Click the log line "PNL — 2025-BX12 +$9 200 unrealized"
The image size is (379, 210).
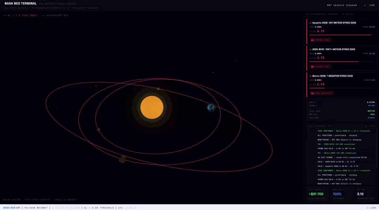pyautogui.click(x=336, y=144)
